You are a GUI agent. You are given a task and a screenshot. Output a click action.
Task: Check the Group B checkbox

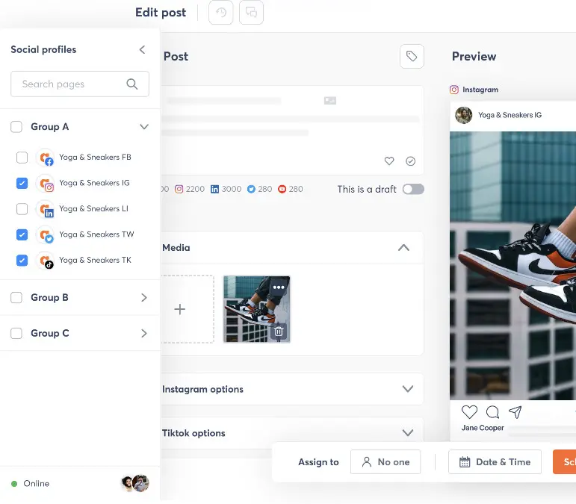[16, 298]
